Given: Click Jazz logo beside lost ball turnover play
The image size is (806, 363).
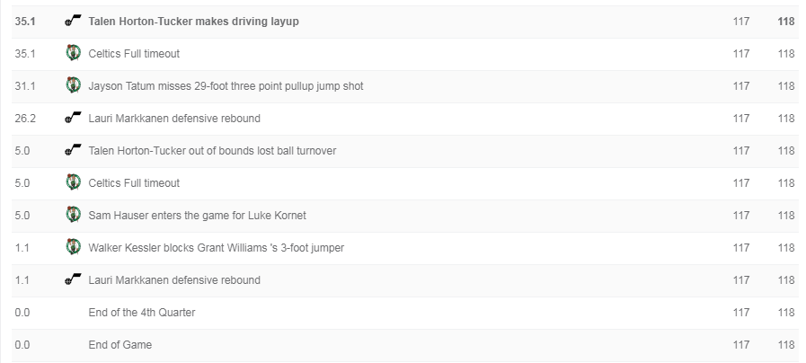Looking at the screenshot, I should 73,151.
